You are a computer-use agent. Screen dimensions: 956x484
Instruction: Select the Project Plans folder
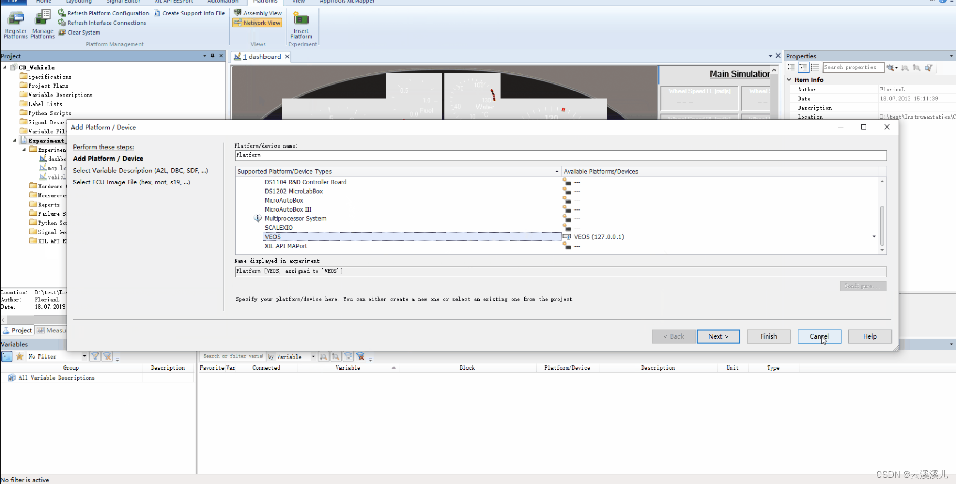point(44,86)
